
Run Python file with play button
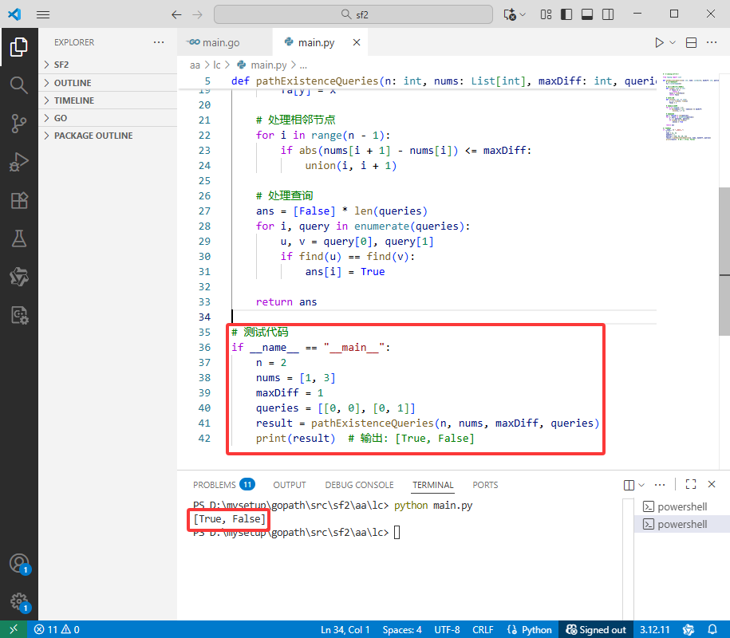tap(659, 42)
